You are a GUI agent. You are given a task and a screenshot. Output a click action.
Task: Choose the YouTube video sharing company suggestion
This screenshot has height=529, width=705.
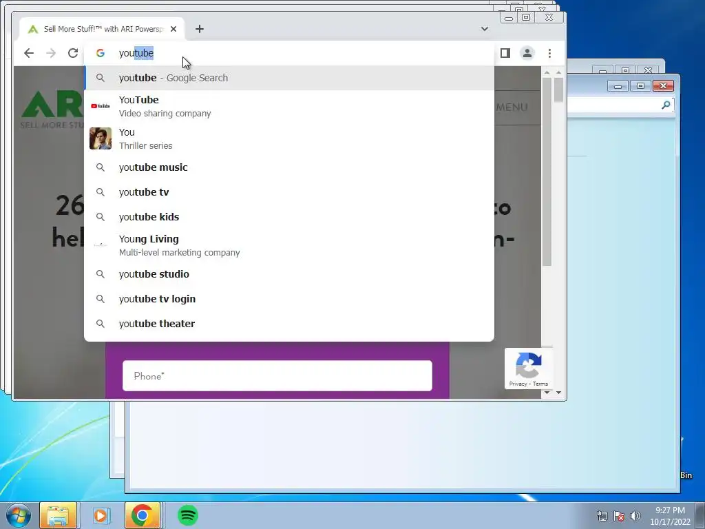point(289,106)
